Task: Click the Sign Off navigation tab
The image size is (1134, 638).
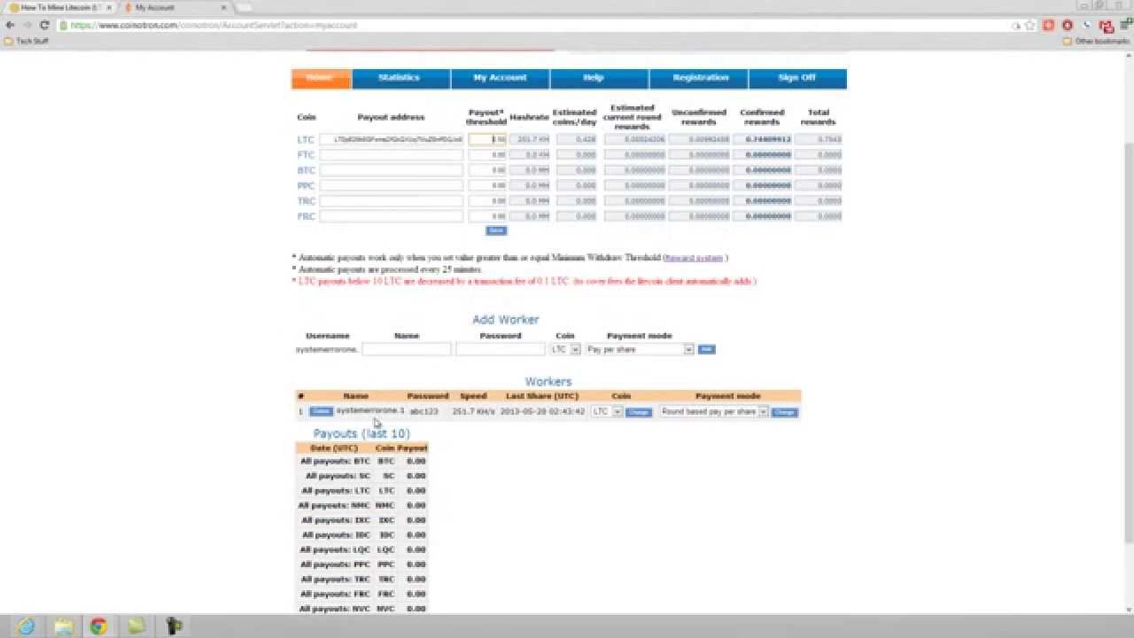Action: pos(797,78)
